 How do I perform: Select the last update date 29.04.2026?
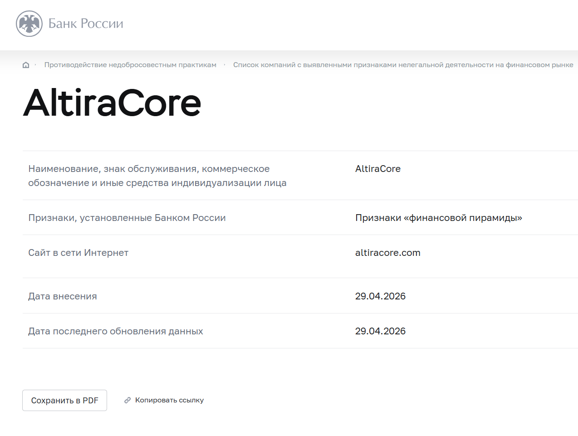[380, 331]
